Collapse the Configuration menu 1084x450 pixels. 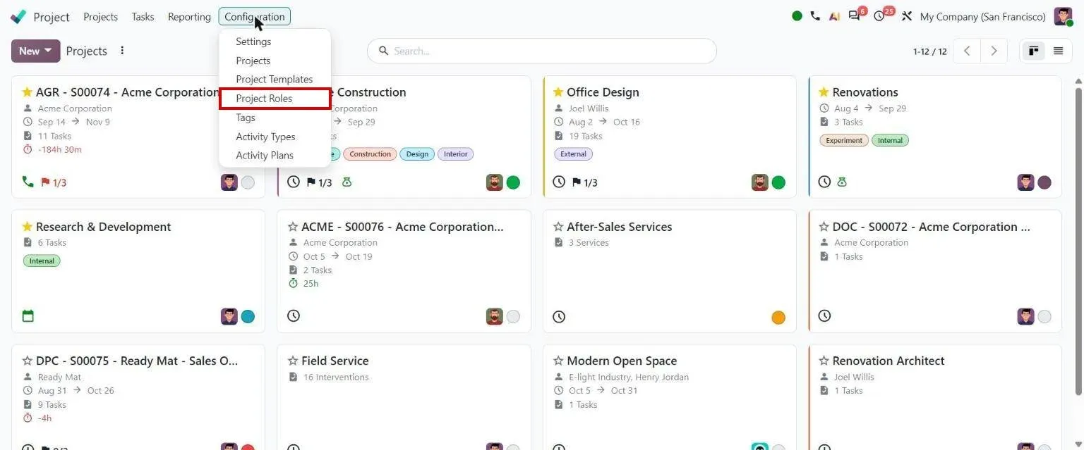tap(254, 16)
